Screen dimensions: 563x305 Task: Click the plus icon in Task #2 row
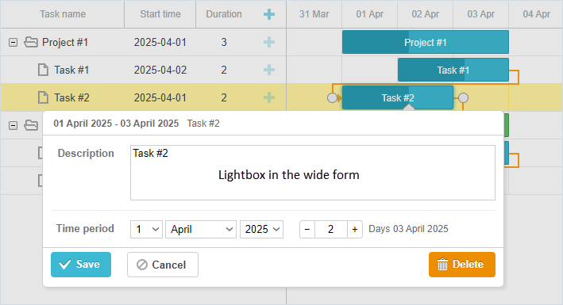point(269,97)
